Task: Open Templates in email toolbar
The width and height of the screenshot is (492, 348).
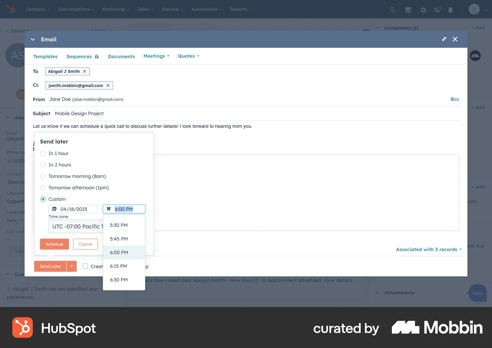Action: (x=45, y=56)
